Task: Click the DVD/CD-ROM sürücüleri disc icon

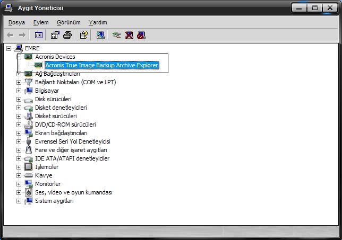Action: coord(28,125)
